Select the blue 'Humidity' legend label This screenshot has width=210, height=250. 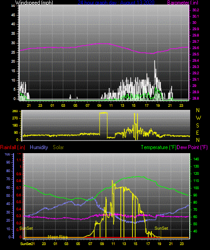coord(39,147)
